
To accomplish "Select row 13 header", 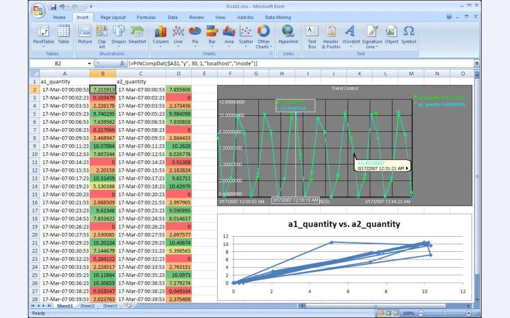I will tap(35, 178).
